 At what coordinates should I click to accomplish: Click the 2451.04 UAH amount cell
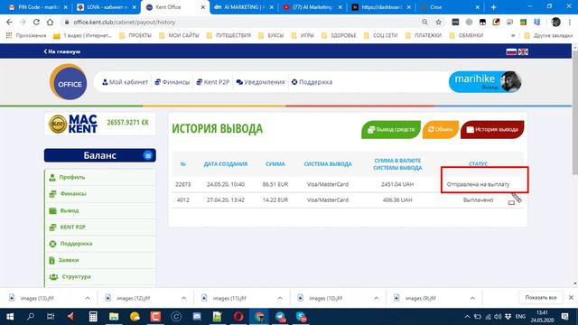[397, 184]
